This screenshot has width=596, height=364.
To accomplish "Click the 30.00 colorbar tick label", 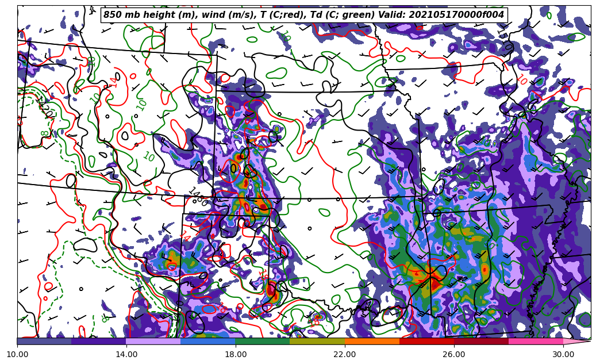I will tap(563, 355).
